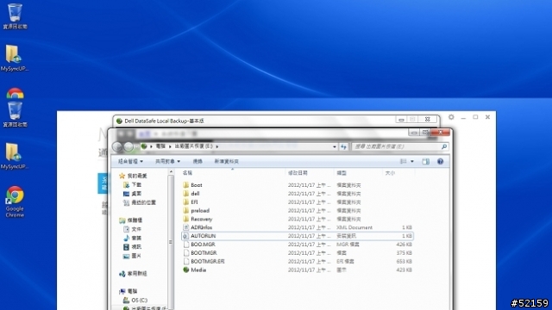Viewport: 552px width, 310px height.
Task: Select 圖片 under libraries
Action: click(x=136, y=256)
